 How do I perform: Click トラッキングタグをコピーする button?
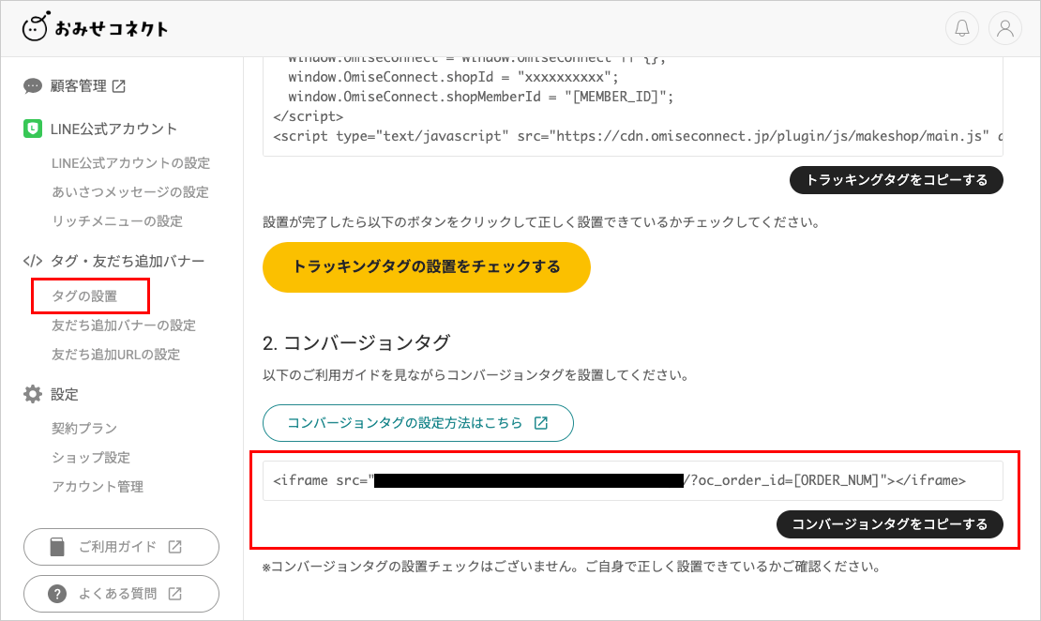click(x=897, y=180)
